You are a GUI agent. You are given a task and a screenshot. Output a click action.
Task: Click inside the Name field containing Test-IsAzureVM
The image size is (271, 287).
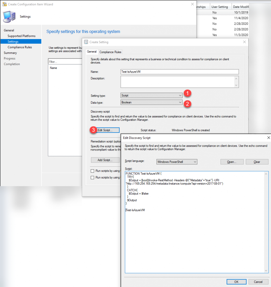click(x=179, y=71)
